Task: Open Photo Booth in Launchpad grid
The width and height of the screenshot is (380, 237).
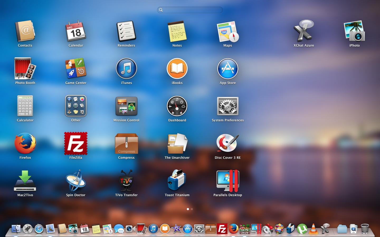Action: [x=25, y=69]
